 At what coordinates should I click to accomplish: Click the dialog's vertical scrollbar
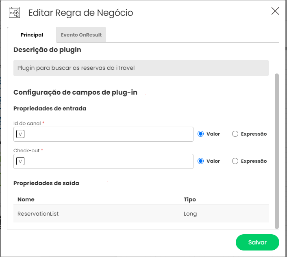277,151
